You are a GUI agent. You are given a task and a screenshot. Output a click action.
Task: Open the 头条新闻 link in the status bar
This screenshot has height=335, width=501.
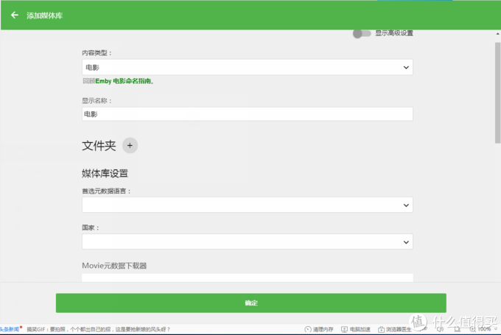coord(10,329)
